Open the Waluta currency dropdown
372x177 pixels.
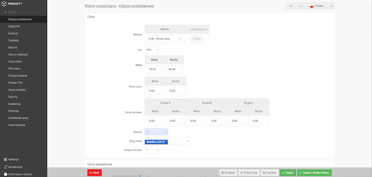pos(165,39)
